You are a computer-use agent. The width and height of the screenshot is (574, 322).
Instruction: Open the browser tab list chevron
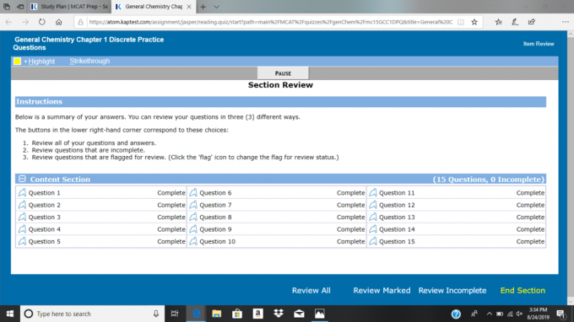coord(216,7)
